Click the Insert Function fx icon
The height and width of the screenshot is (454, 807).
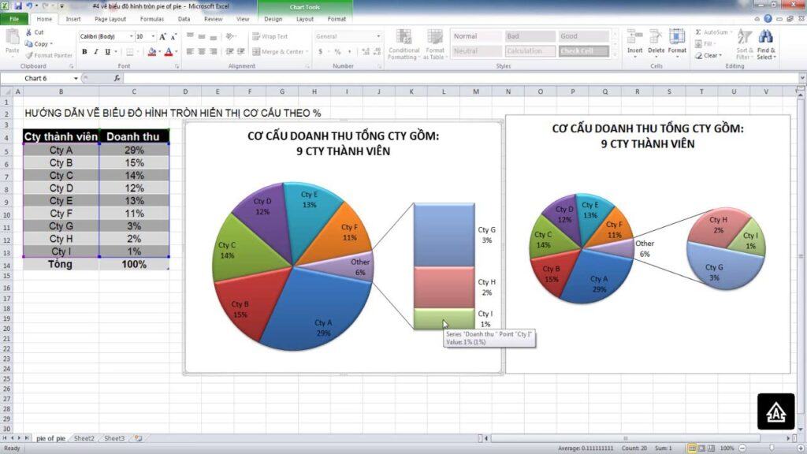[x=117, y=78]
